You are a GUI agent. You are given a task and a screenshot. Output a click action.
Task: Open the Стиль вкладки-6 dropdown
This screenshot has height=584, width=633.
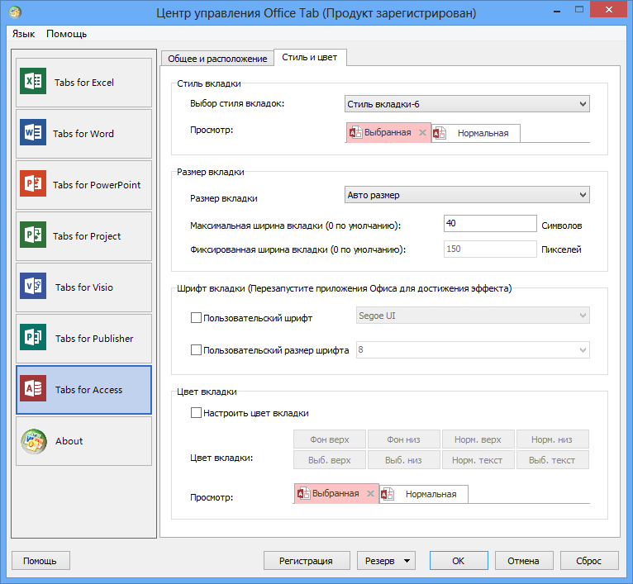(467, 104)
